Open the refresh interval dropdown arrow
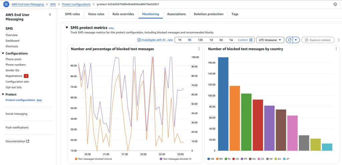The image size is (342, 165). click(296, 40)
